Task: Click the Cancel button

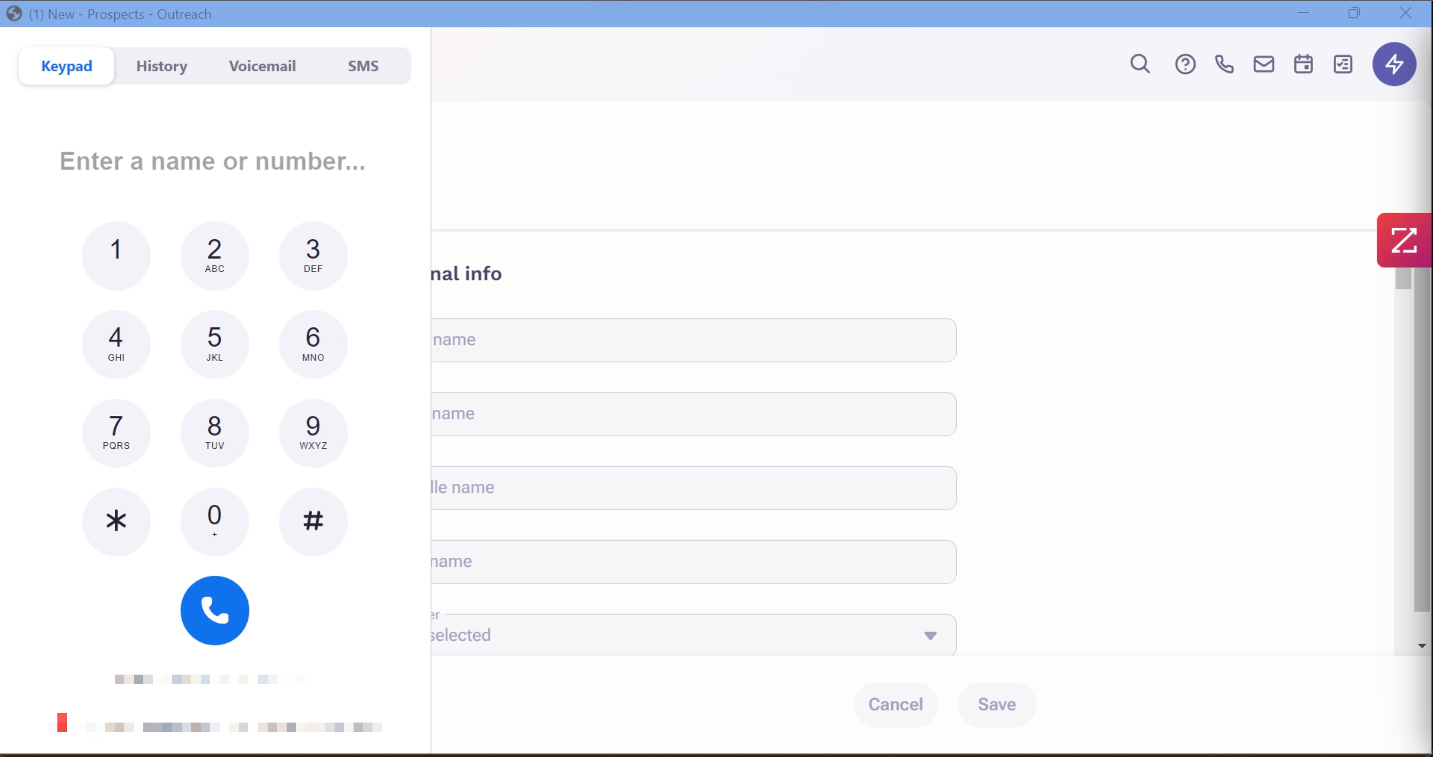Action: 895,704
